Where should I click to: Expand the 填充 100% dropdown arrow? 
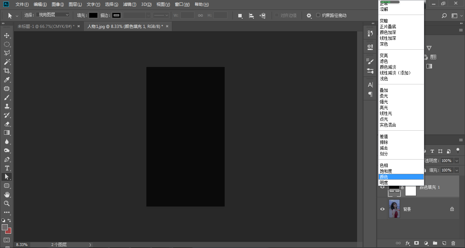(457, 170)
